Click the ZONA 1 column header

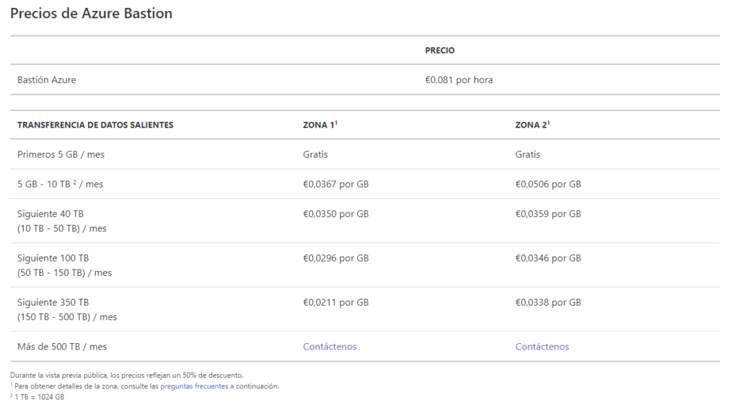pyautogui.click(x=320, y=125)
